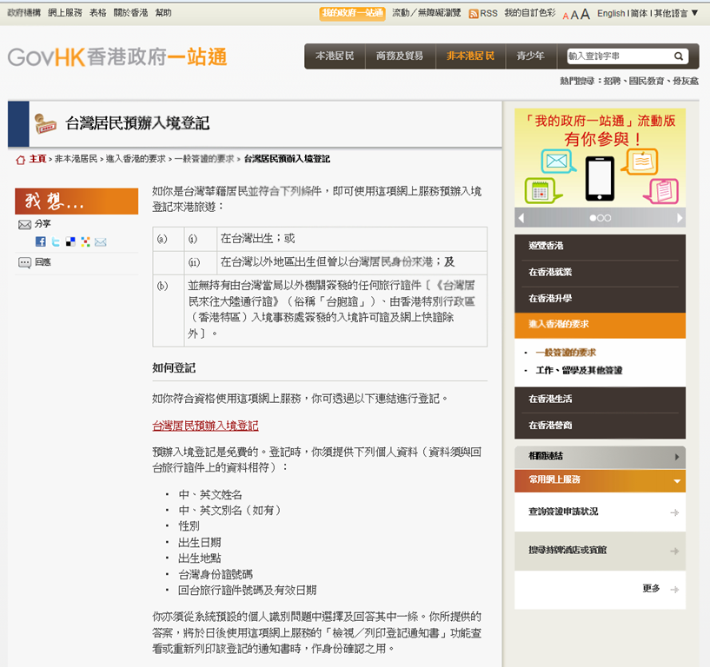Screen dimensions: 710x667
Task: Share via Delicious bookmark icon
Action: [x=70, y=241]
